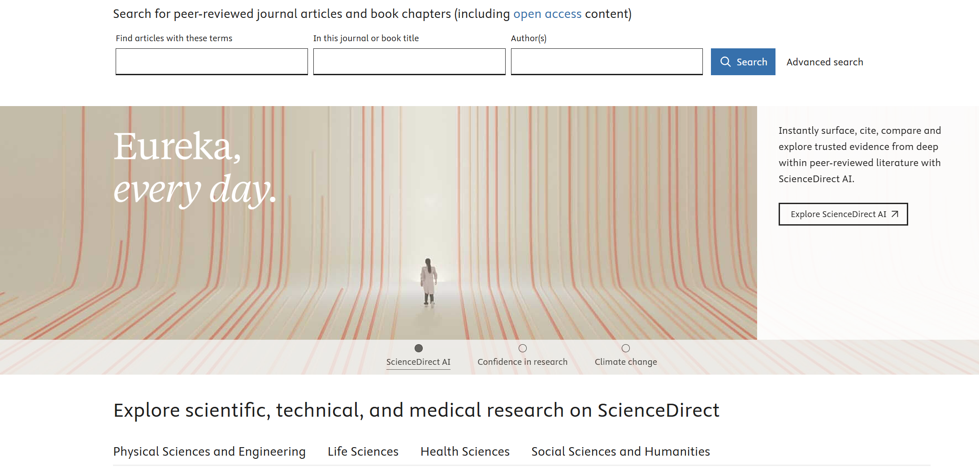Switch carousel to Confidence in research
979x474 pixels.
(522, 362)
